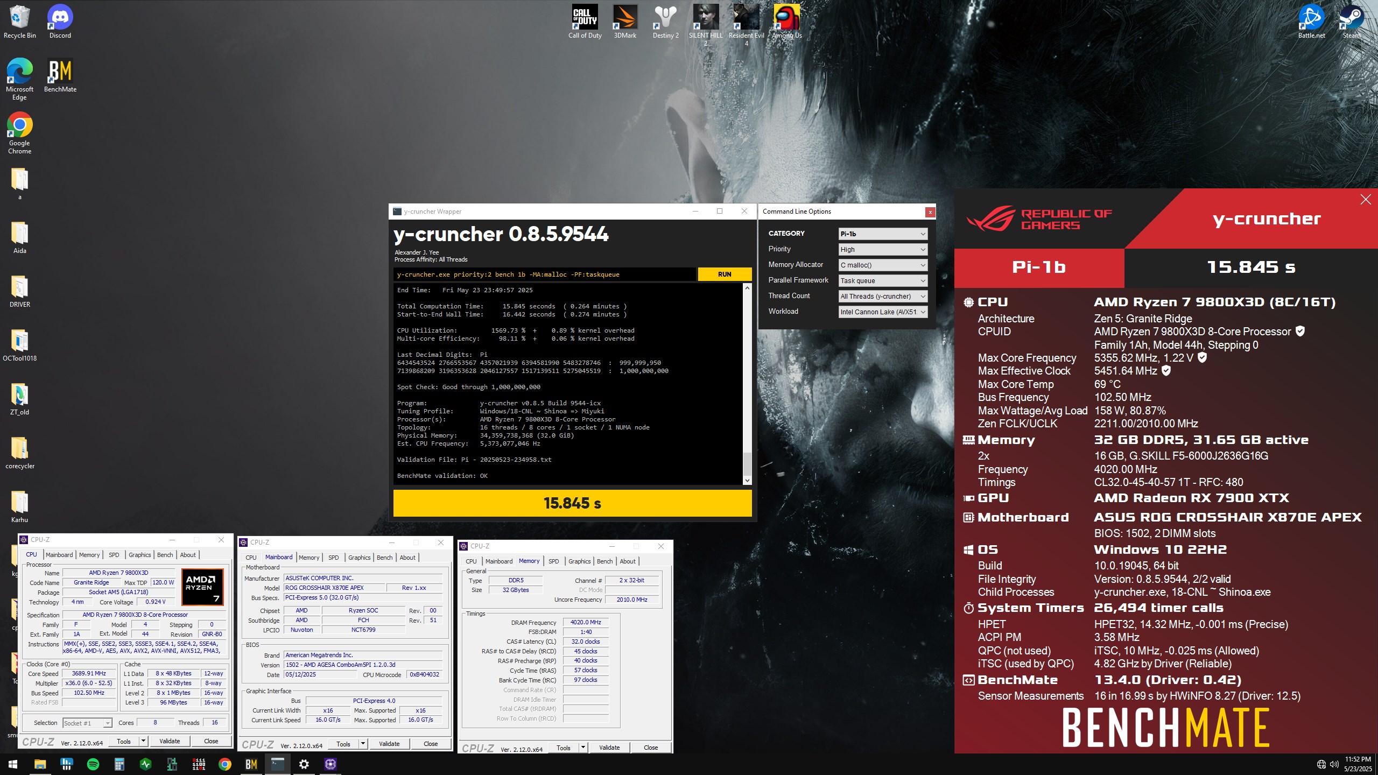The width and height of the screenshot is (1378, 775).
Task: Open the Workload dropdown
Action: click(883, 312)
